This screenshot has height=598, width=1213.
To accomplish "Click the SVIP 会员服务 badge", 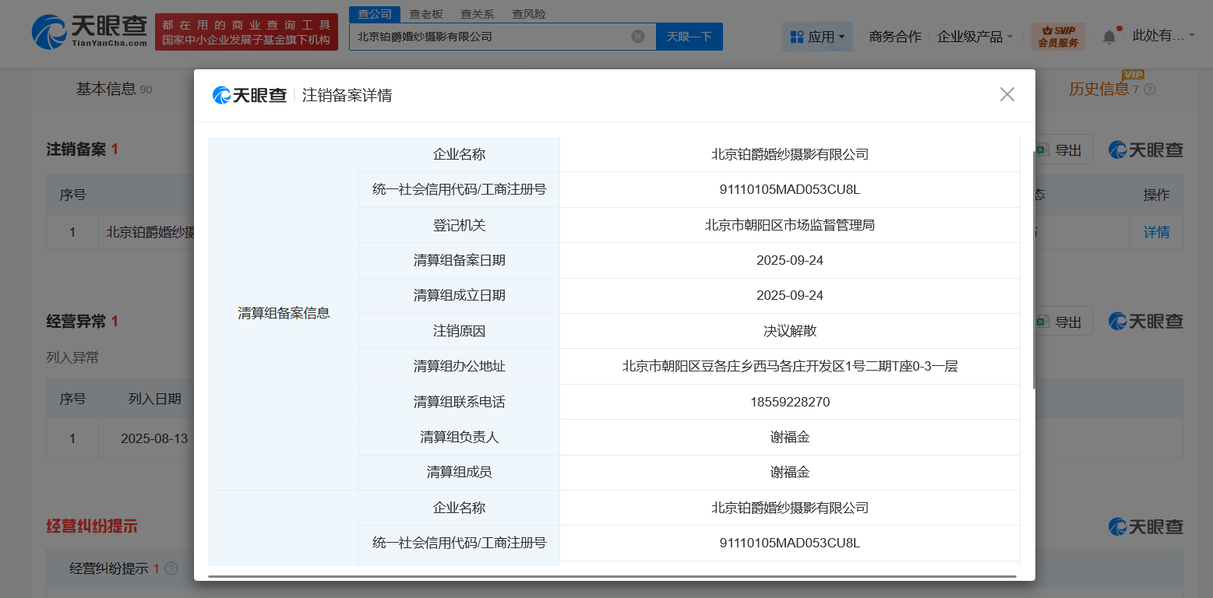I will click(1057, 37).
